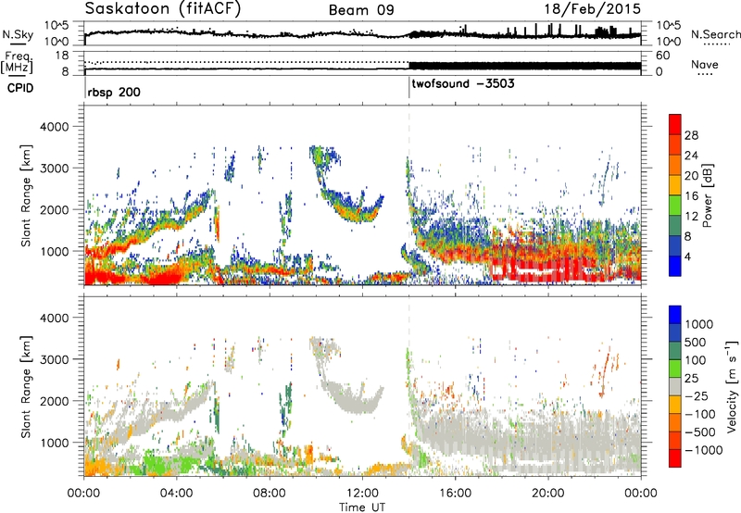Click the '4000' tick of the power panel
Screen dimensions: 741x513
click(55, 127)
